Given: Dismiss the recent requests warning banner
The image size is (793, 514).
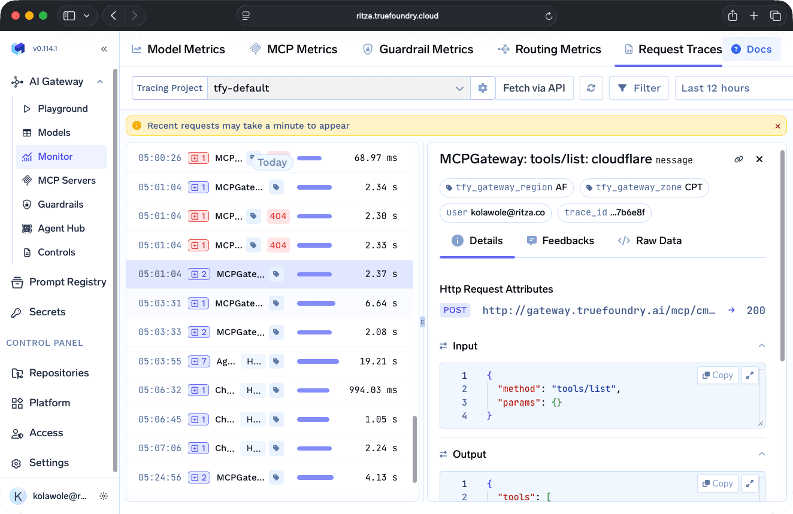Looking at the screenshot, I should point(777,126).
